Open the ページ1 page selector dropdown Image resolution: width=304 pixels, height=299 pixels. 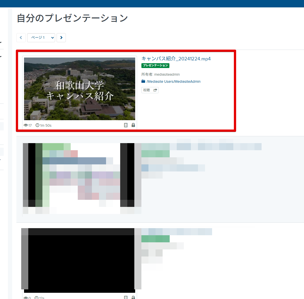[41, 38]
